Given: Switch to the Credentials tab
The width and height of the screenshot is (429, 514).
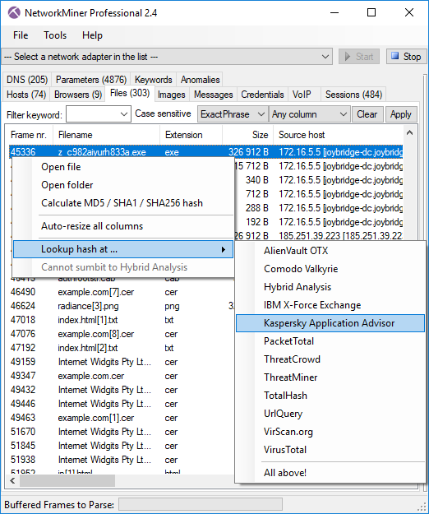Looking at the screenshot, I should [262, 95].
